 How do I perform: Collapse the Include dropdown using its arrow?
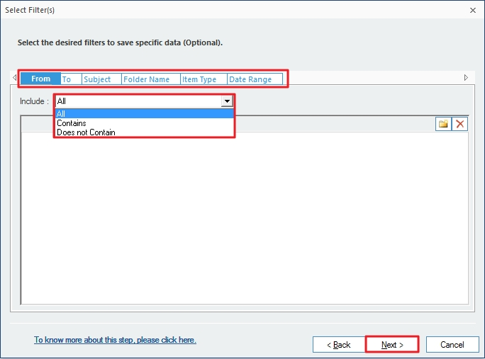click(227, 101)
